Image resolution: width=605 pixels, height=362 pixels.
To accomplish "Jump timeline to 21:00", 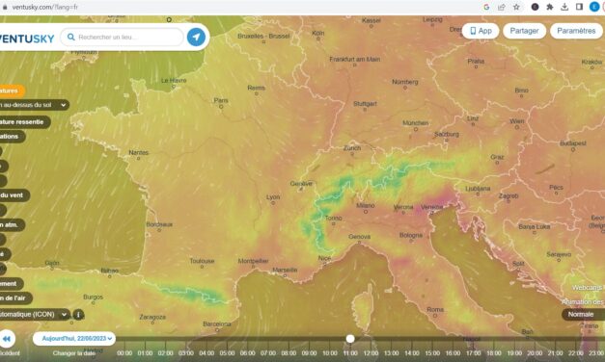I will click(555, 353).
